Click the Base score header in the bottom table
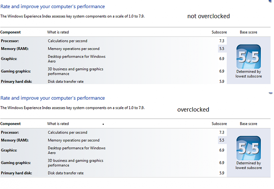The height and width of the screenshot is (189, 274). pos(248,124)
